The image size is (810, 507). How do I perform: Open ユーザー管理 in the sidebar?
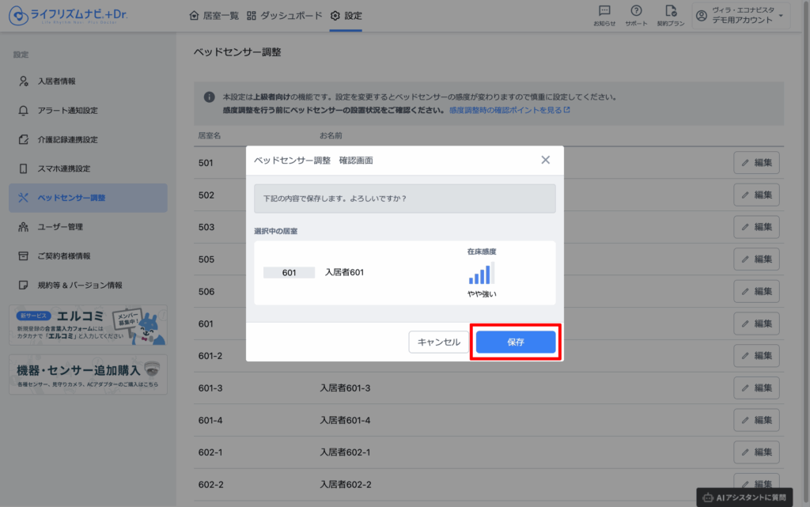[x=60, y=227]
